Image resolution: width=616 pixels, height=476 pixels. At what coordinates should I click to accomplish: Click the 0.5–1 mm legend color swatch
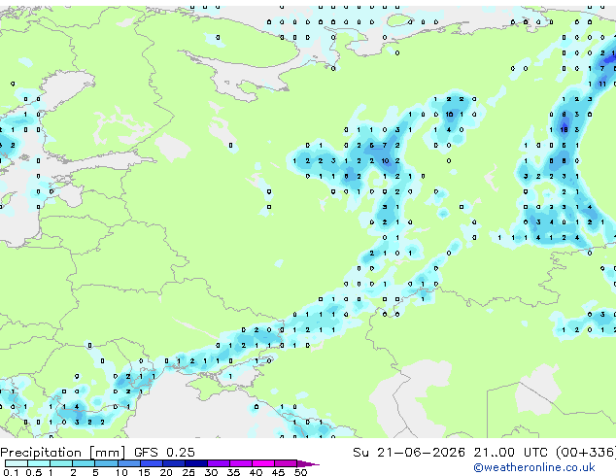coord(39,463)
